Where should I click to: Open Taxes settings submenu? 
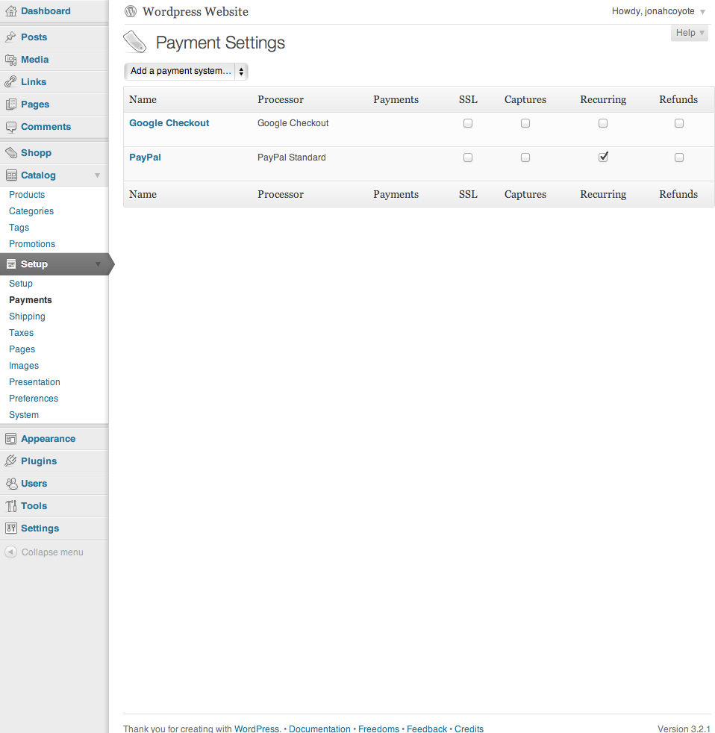(x=21, y=333)
